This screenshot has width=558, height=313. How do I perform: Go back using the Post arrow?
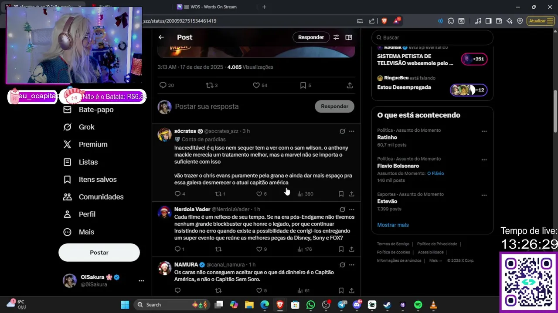(x=161, y=37)
